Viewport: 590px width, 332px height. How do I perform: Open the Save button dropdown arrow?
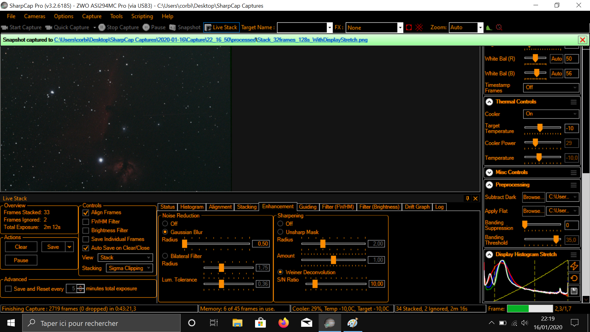pyautogui.click(x=69, y=247)
